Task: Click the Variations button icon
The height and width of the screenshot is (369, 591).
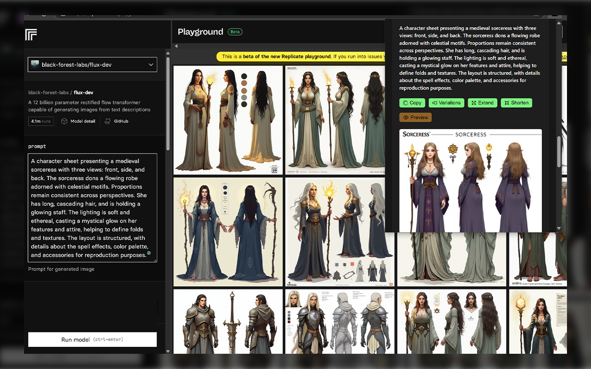Action: click(434, 103)
